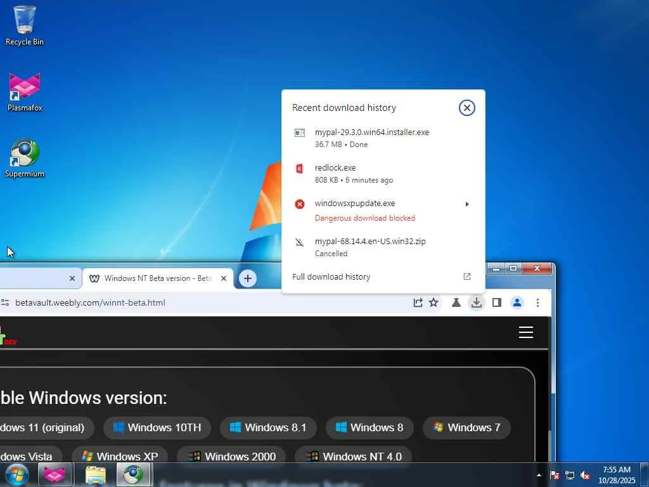Viewport: 649px width, 487px height.
Task: Click the browser page vertical scrollbar
Action: (x=549, y=389)
